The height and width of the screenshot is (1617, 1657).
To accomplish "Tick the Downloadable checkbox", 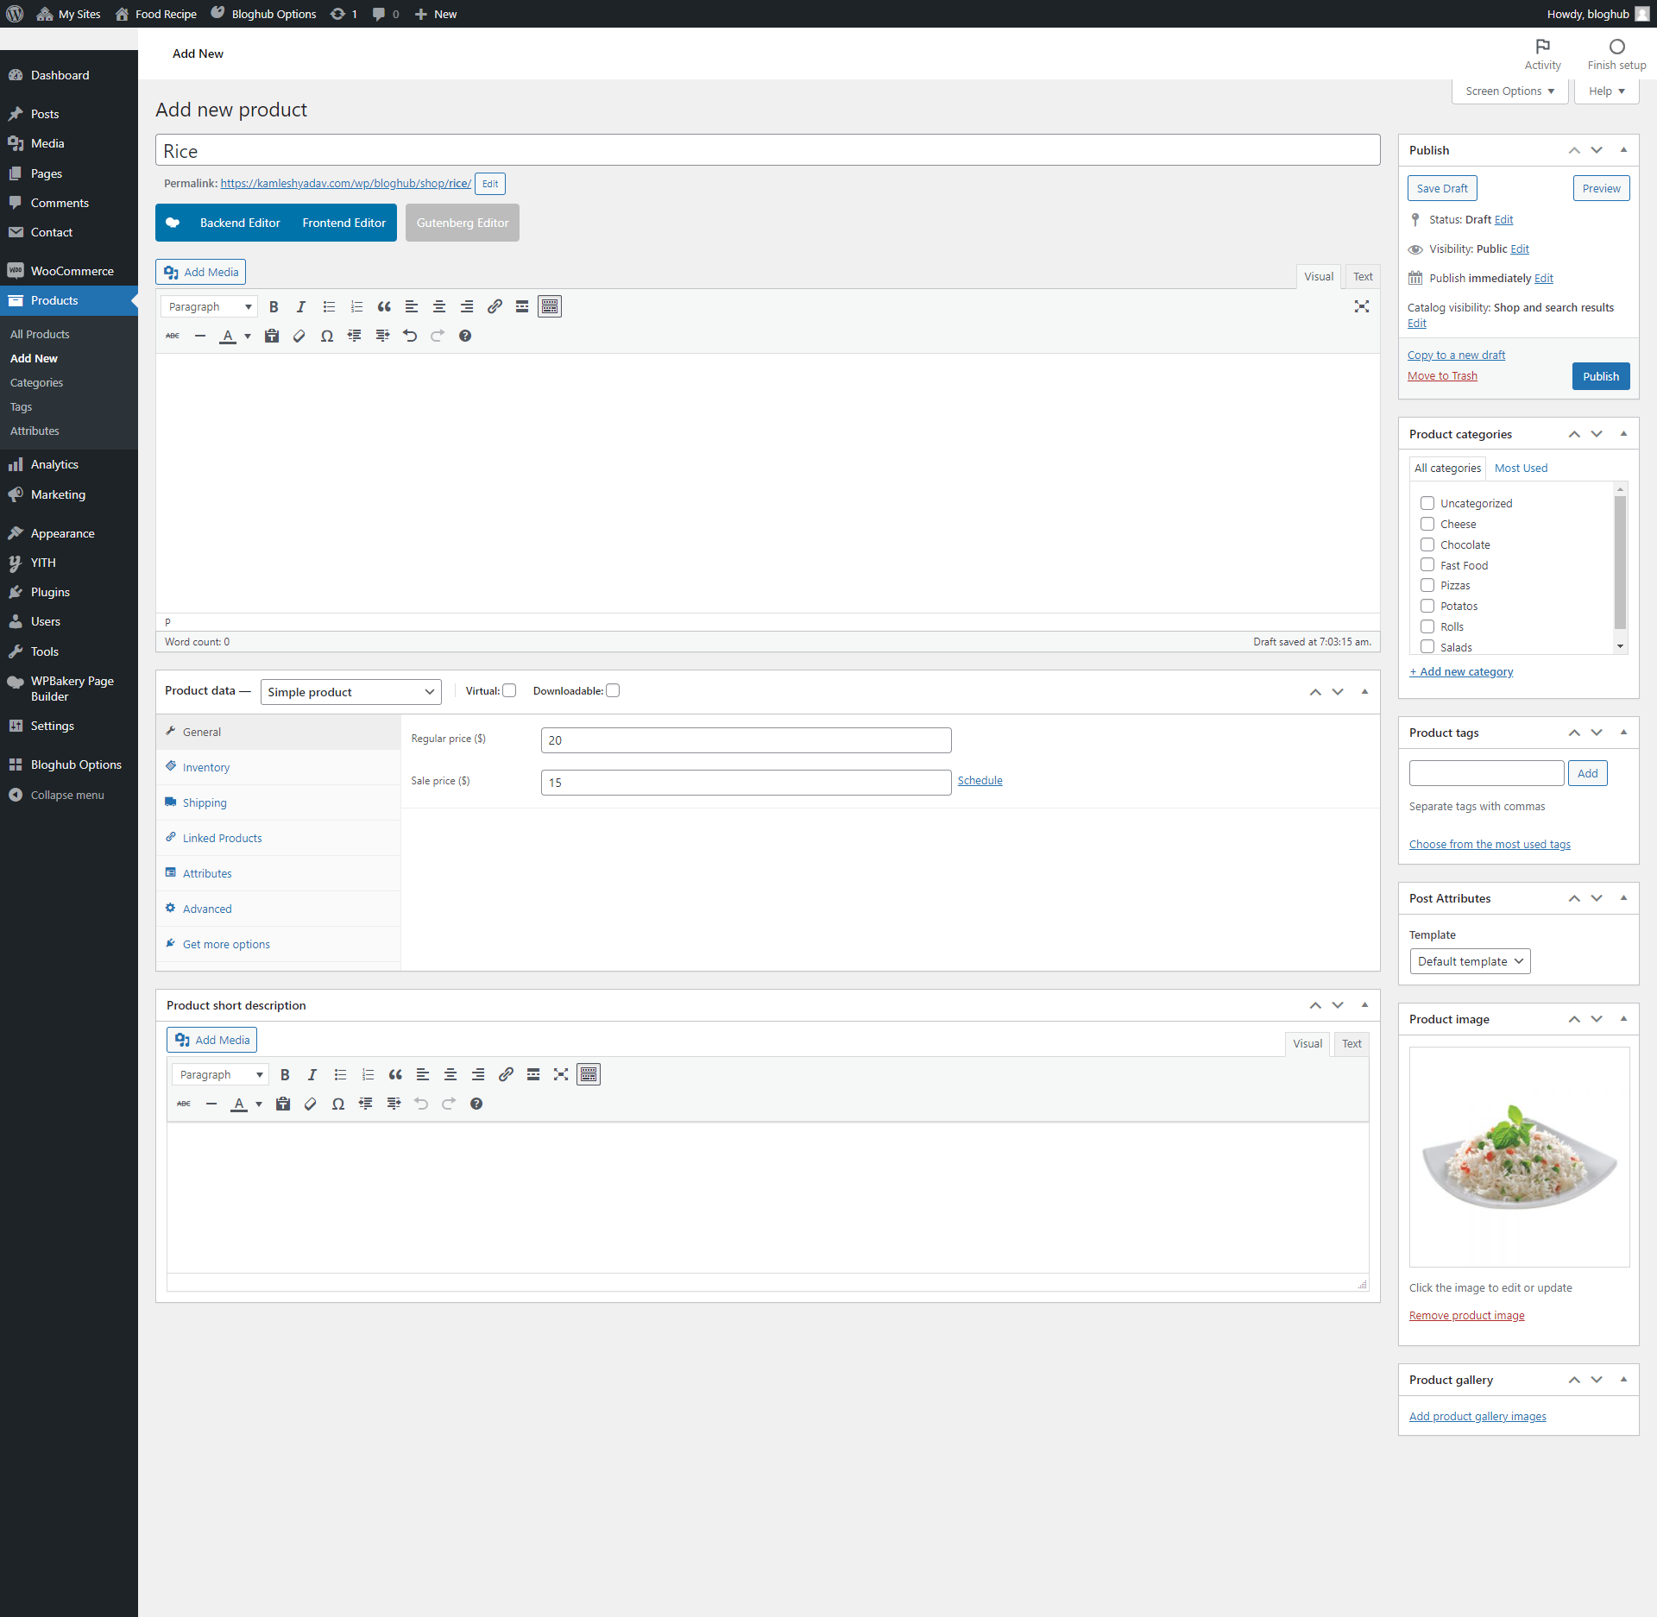I will [x=613, y=690].
